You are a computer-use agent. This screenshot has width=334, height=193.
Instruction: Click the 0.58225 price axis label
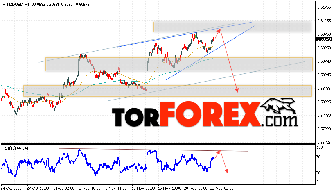(324, 102)
